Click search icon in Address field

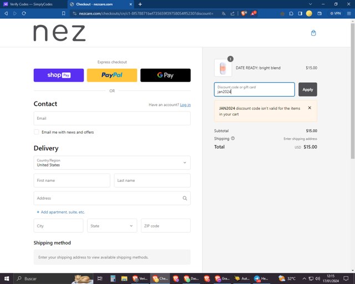tap(185, 198)
